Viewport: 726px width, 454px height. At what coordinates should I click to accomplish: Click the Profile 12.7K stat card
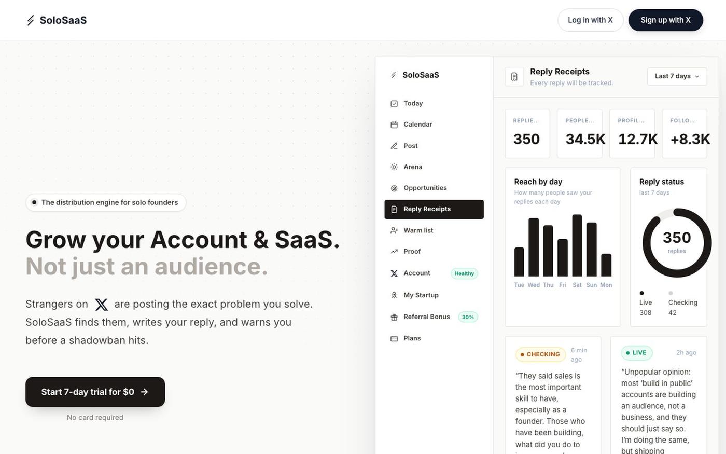click(x=632, y=133)
